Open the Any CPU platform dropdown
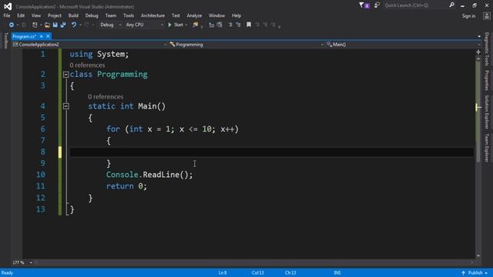The height and width of the screenshot is (277, 493). coord(144,25)
